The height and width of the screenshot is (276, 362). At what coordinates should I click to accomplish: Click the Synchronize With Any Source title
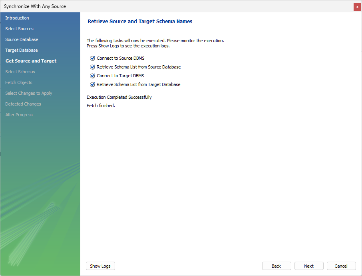pyautogui.click(x=35, y=6)
